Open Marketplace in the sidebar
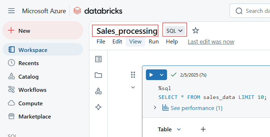Screen dimensions: 270x137 point(35,117)
